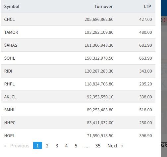Screen dimensions: 167x157
Task: Select RIDI in the table
Action: (x=8, y=71)
